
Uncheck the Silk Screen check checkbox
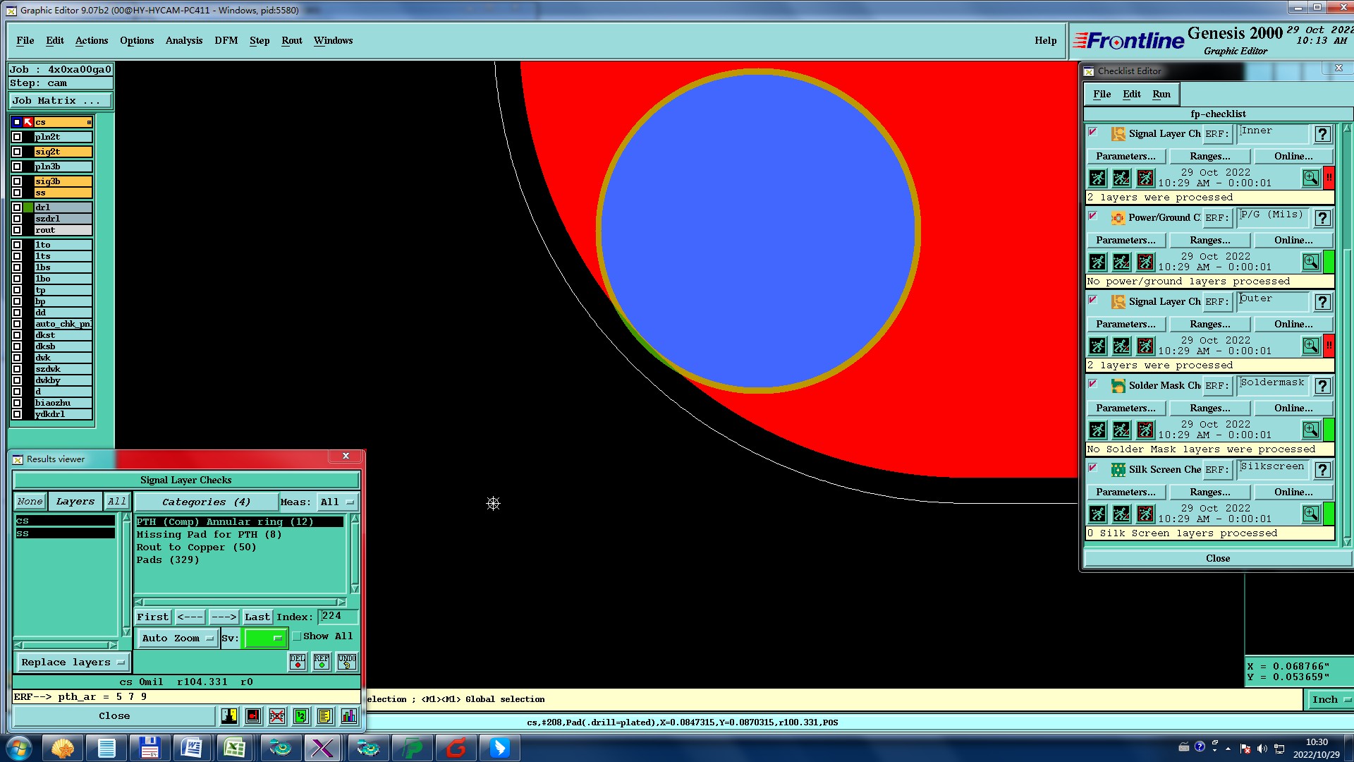pos(1093,468)
